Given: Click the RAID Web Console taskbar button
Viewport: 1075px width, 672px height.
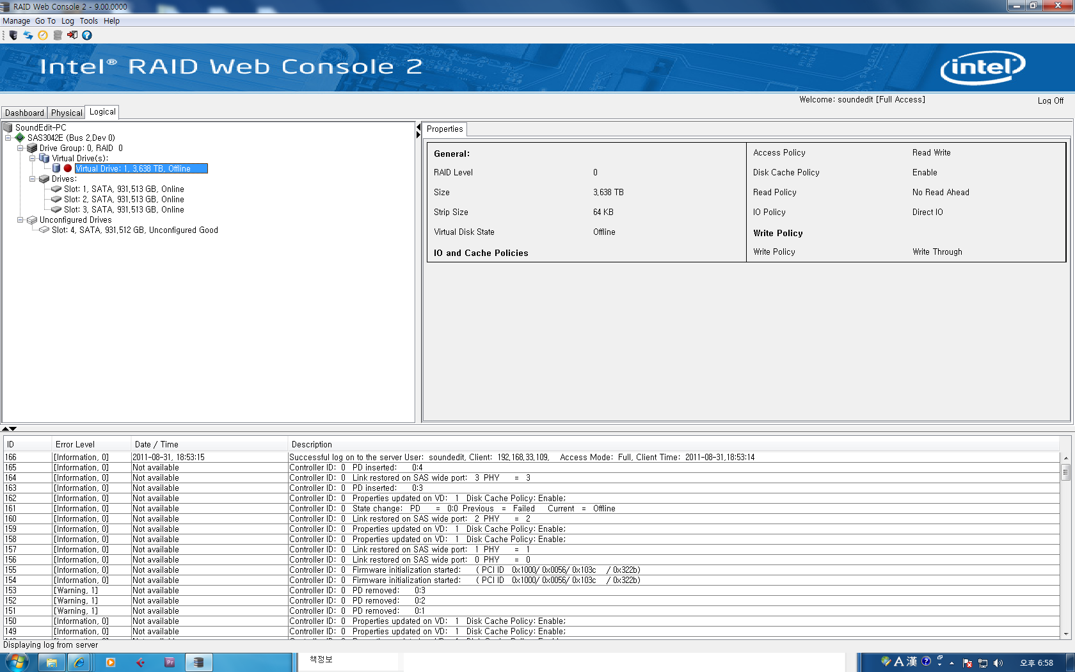Looking at the screenshot, I should (x=199, y=662).
